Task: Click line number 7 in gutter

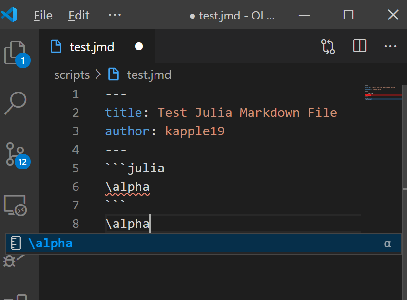Action: pyautogui.click(x=76, y=206)
